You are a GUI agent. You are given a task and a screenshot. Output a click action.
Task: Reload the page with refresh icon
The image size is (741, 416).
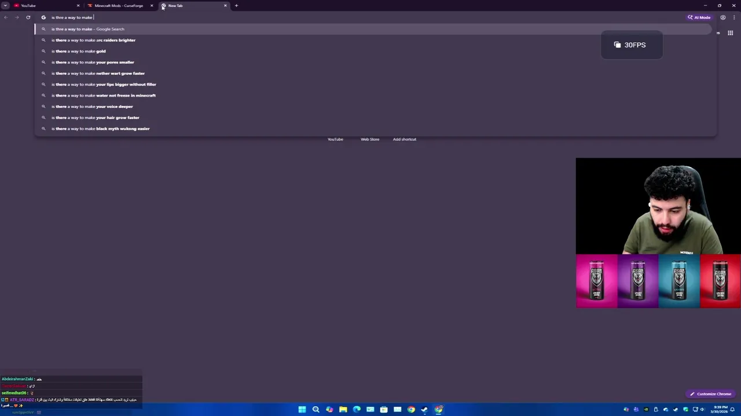click(28, 17)
